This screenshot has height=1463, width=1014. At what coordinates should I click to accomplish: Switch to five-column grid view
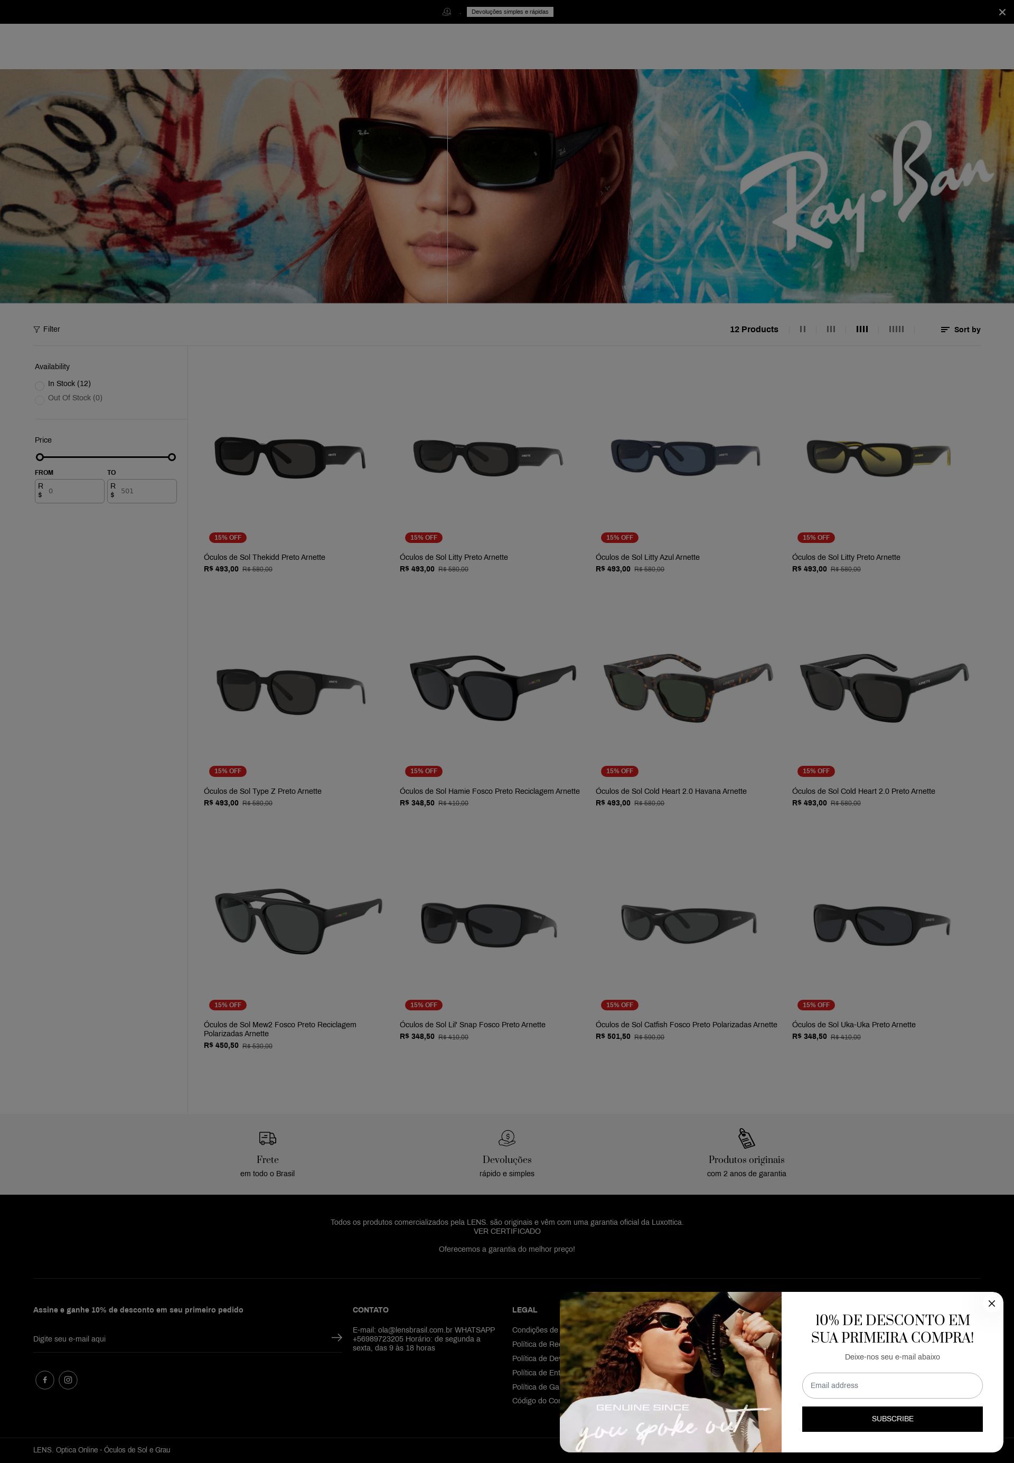896,329
